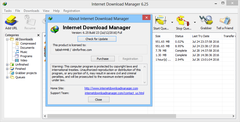Click the IDM logo in About dialog

(55, 29)
